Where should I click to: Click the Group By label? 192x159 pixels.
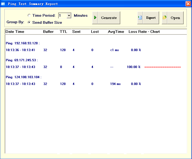coord(15,22)
